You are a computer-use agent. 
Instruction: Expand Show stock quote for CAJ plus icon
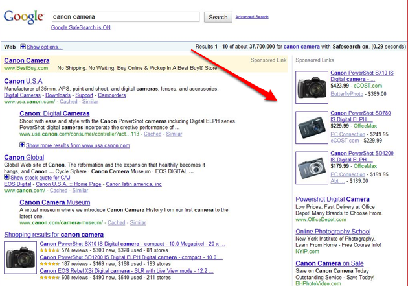(6, 177)
